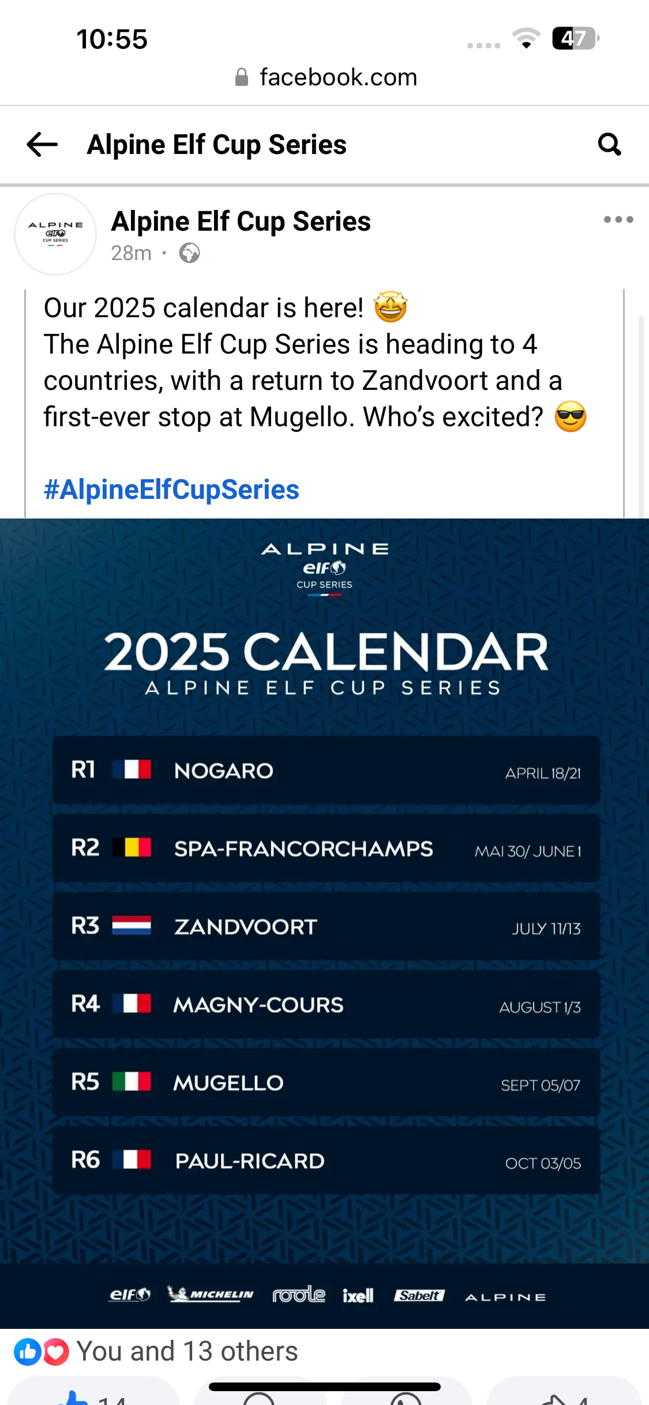
Task: Tap the facebook.com address bar
Action: click(x=337, y=77)
